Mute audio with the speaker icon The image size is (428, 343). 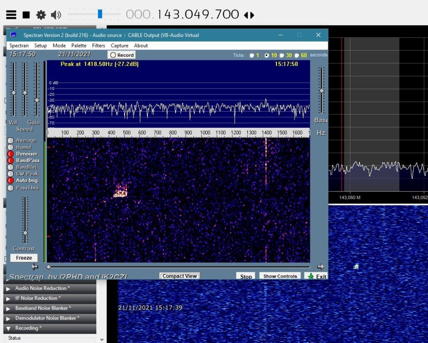tap(56, 15)
